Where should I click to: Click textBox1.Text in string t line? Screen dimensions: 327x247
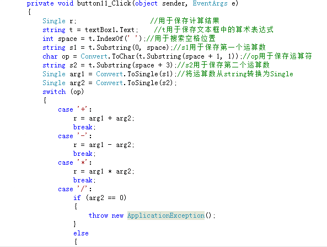pos(110,30)
